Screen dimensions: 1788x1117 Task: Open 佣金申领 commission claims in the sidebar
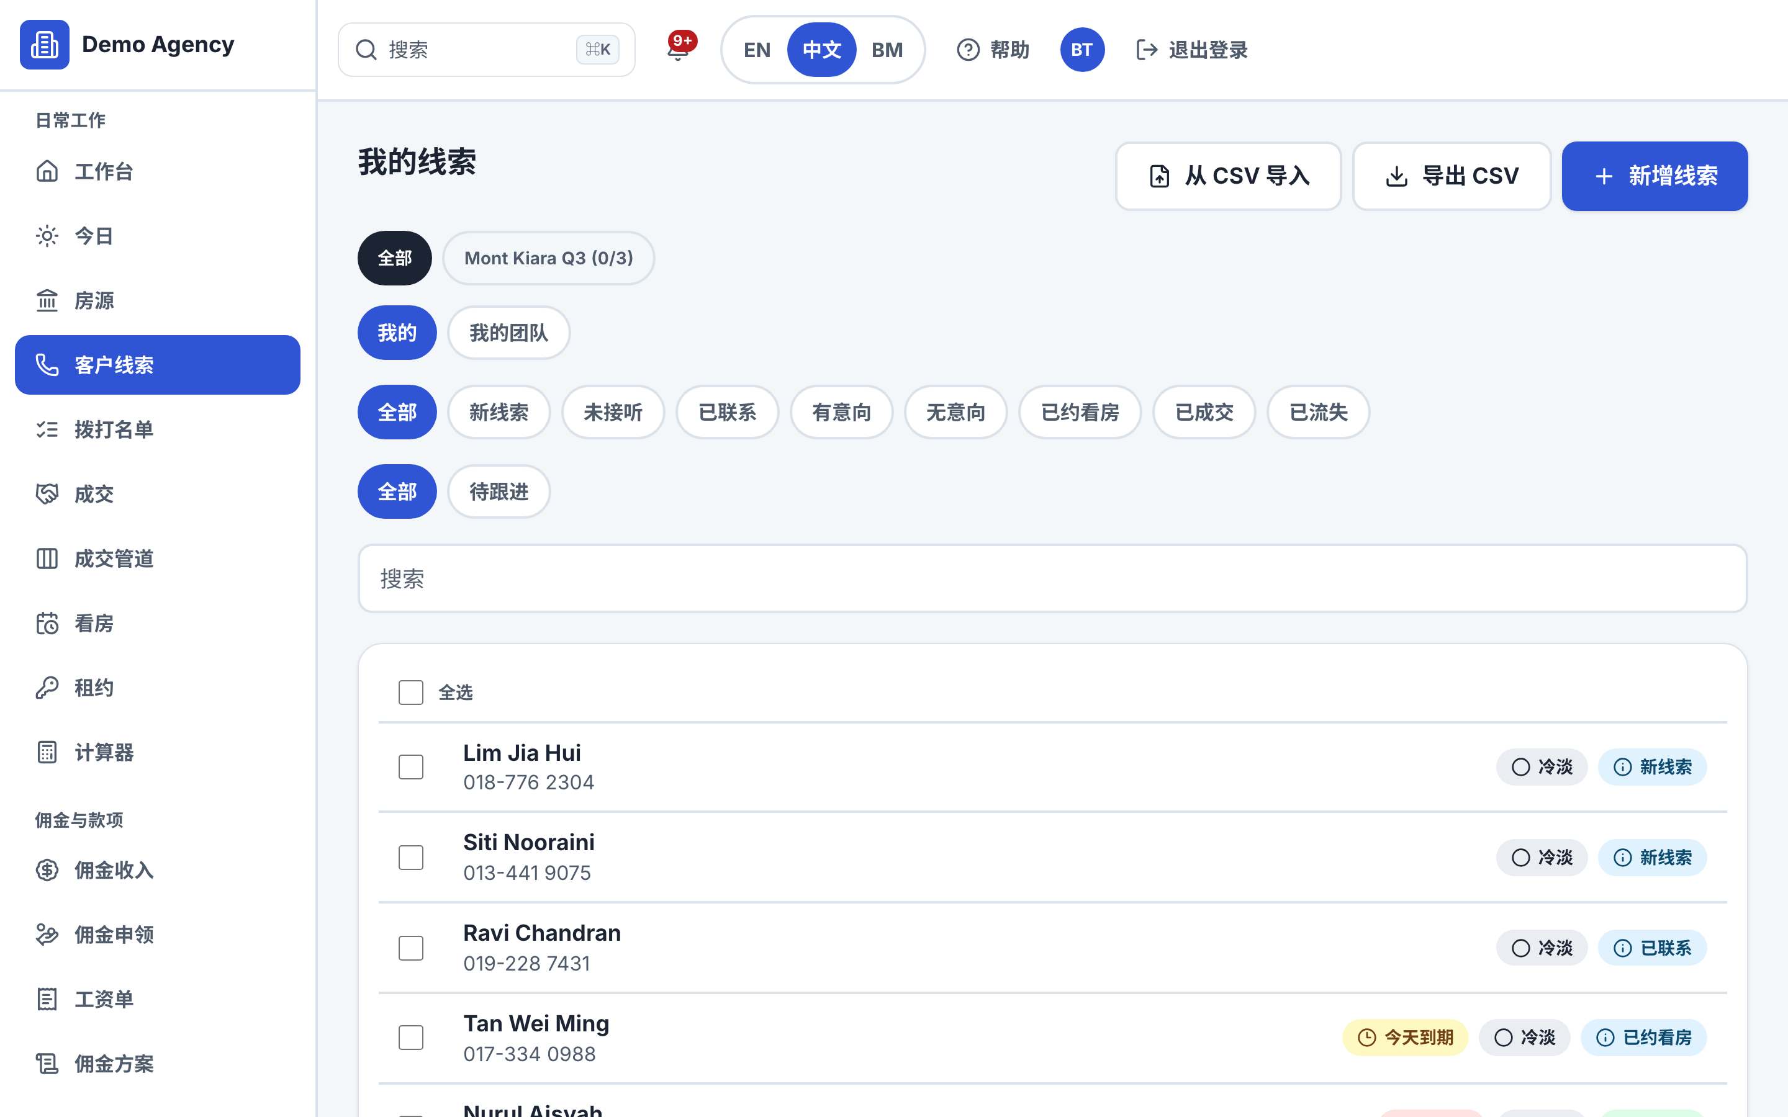157,935
